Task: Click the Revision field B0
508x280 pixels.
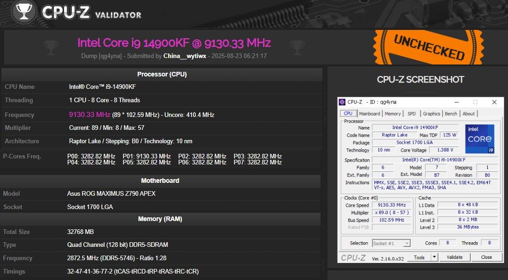Action: (487, 175)
